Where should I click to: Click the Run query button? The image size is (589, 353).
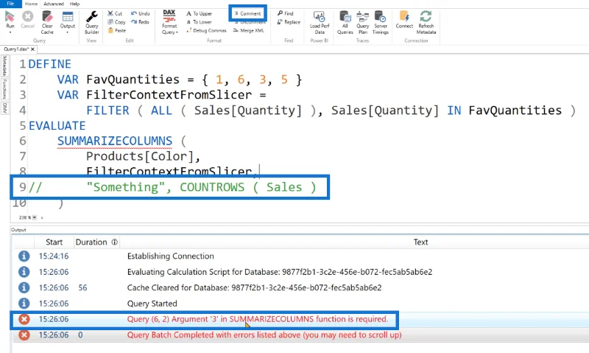(10, 20)
